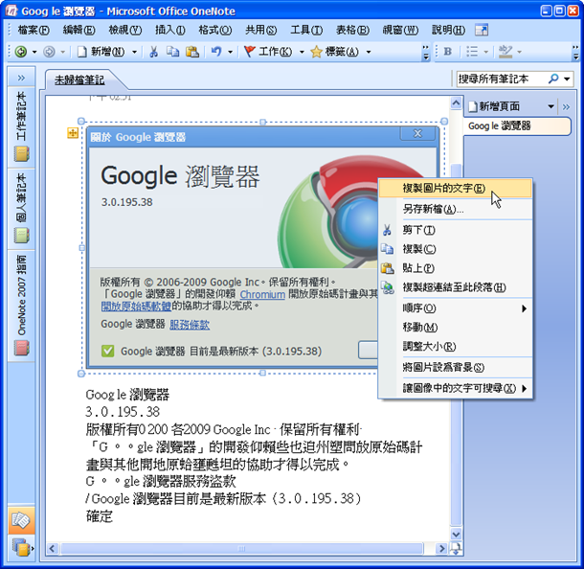Open the 插入 menu
584x569 pixels.
point(170,30)
